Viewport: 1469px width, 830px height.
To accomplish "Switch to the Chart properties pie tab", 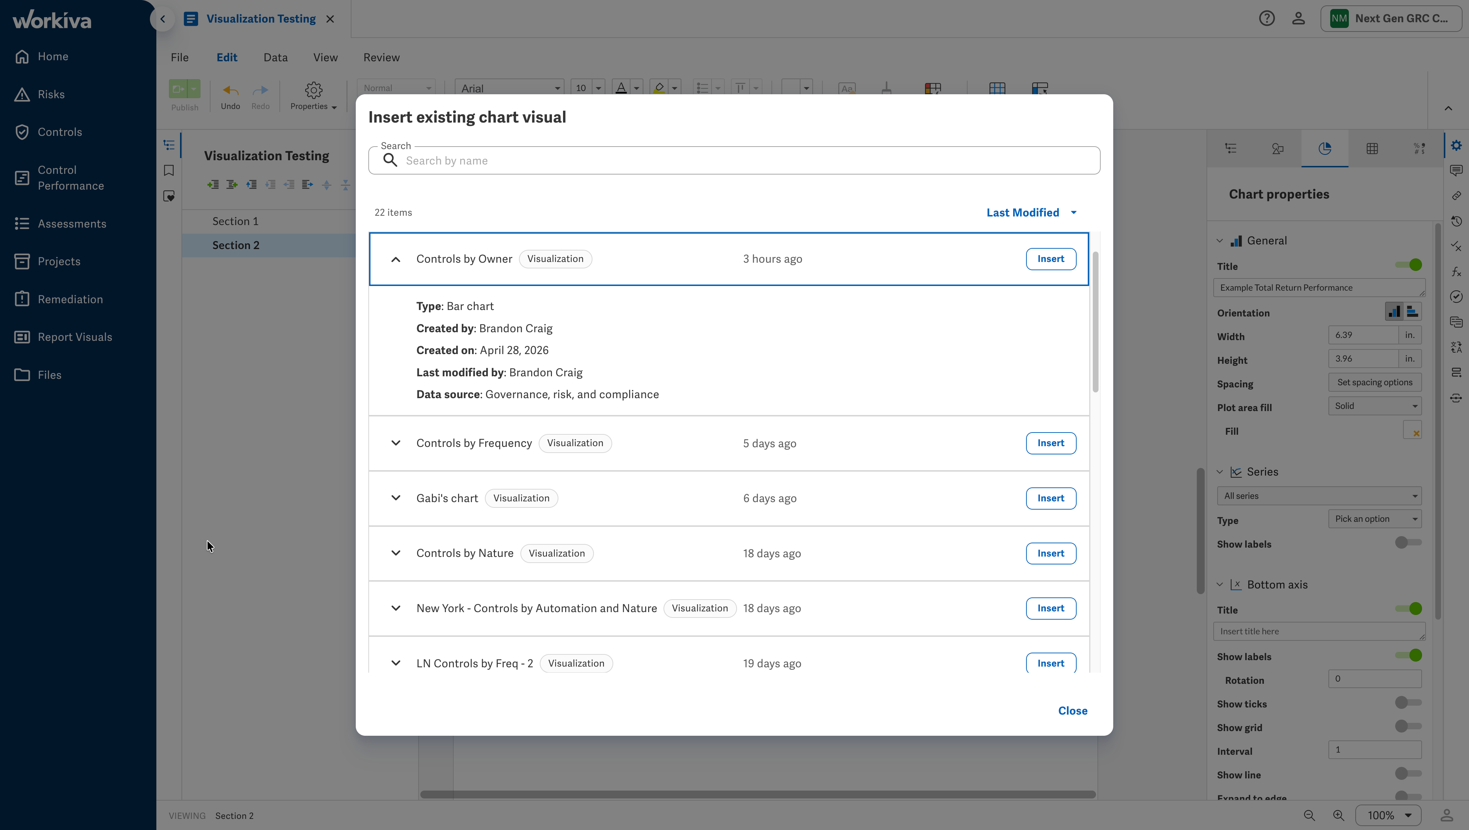I will point(1325,149).
